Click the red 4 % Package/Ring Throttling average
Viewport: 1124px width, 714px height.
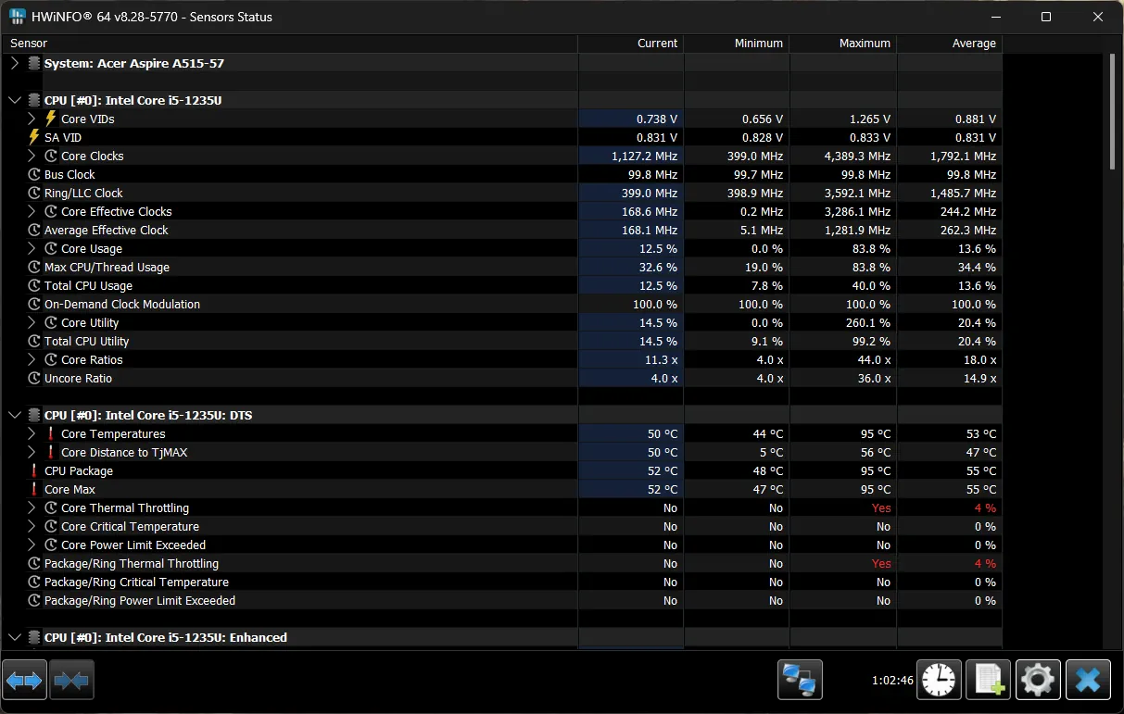pyautogui.click(x=985, y=563)
